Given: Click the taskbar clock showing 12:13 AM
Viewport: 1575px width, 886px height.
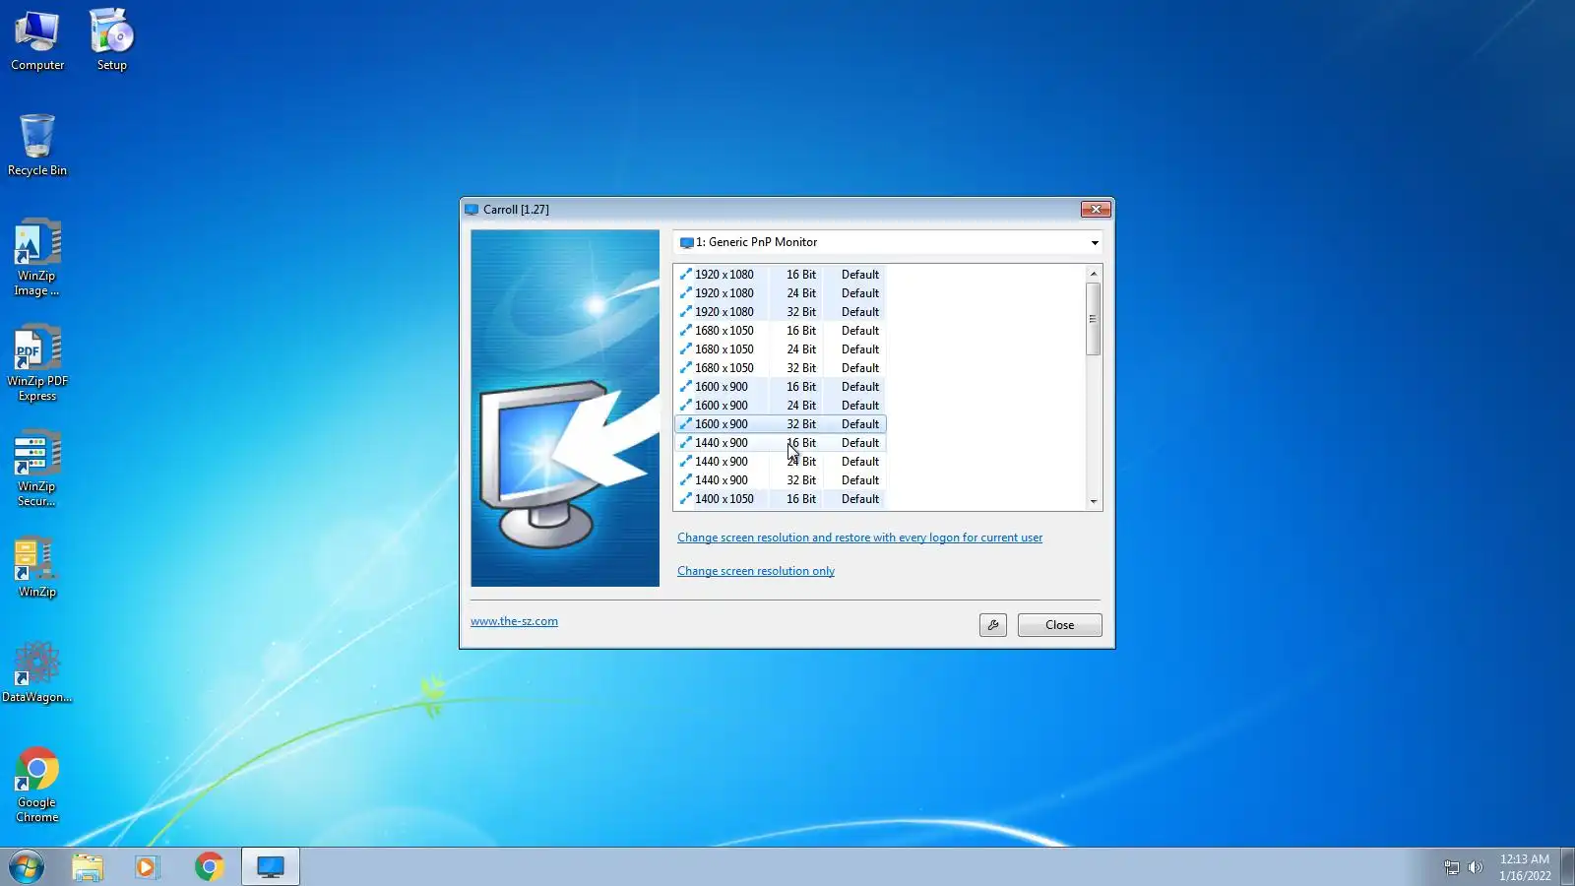Looking at the screenshot, I should [1525, 867].
